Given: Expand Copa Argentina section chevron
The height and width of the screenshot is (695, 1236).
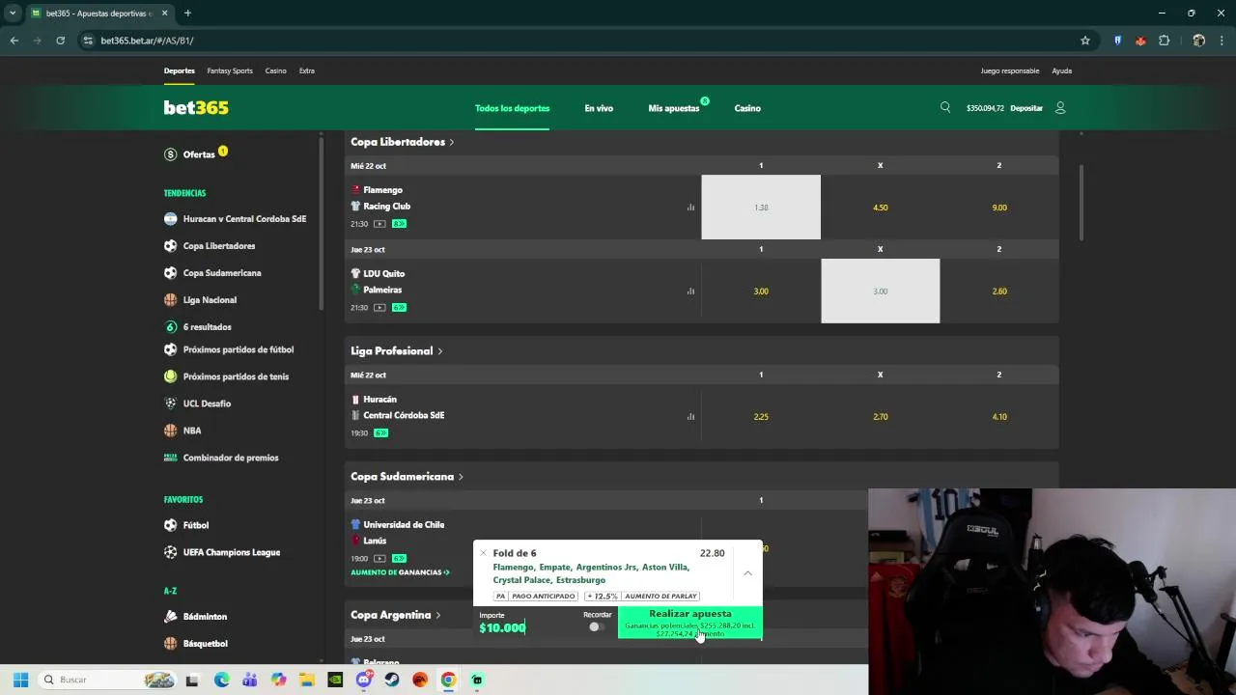Looking at the screenshot, I should [x=437, y=615].
